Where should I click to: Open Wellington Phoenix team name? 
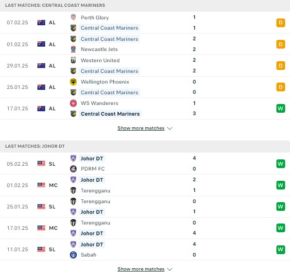point(105,82)
